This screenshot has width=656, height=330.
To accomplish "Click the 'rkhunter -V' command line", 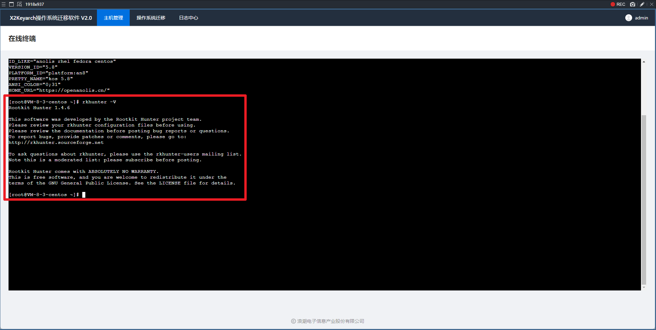I will click(x=62, y=102).
